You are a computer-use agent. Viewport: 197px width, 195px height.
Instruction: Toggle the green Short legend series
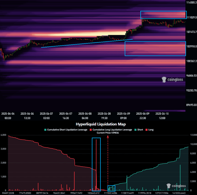pos(139,130)
